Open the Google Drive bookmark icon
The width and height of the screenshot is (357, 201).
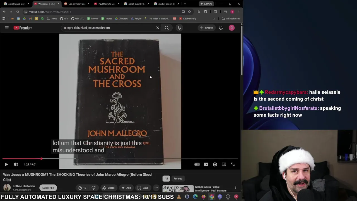click(x=24, y=19)
